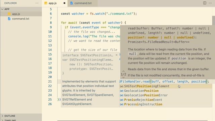Image resolution: width=215 pixels, height=121 pixels.
Task: Click the 'length' argument on line 21
Action: [x=182, y=81]
